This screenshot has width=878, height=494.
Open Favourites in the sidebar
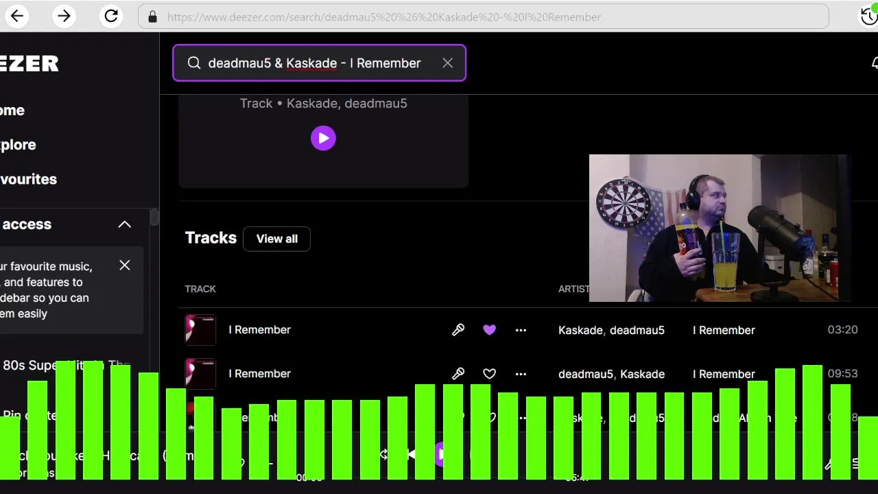pos(28,179)
